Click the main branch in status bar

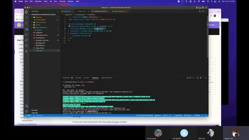[x=28, y=115]
